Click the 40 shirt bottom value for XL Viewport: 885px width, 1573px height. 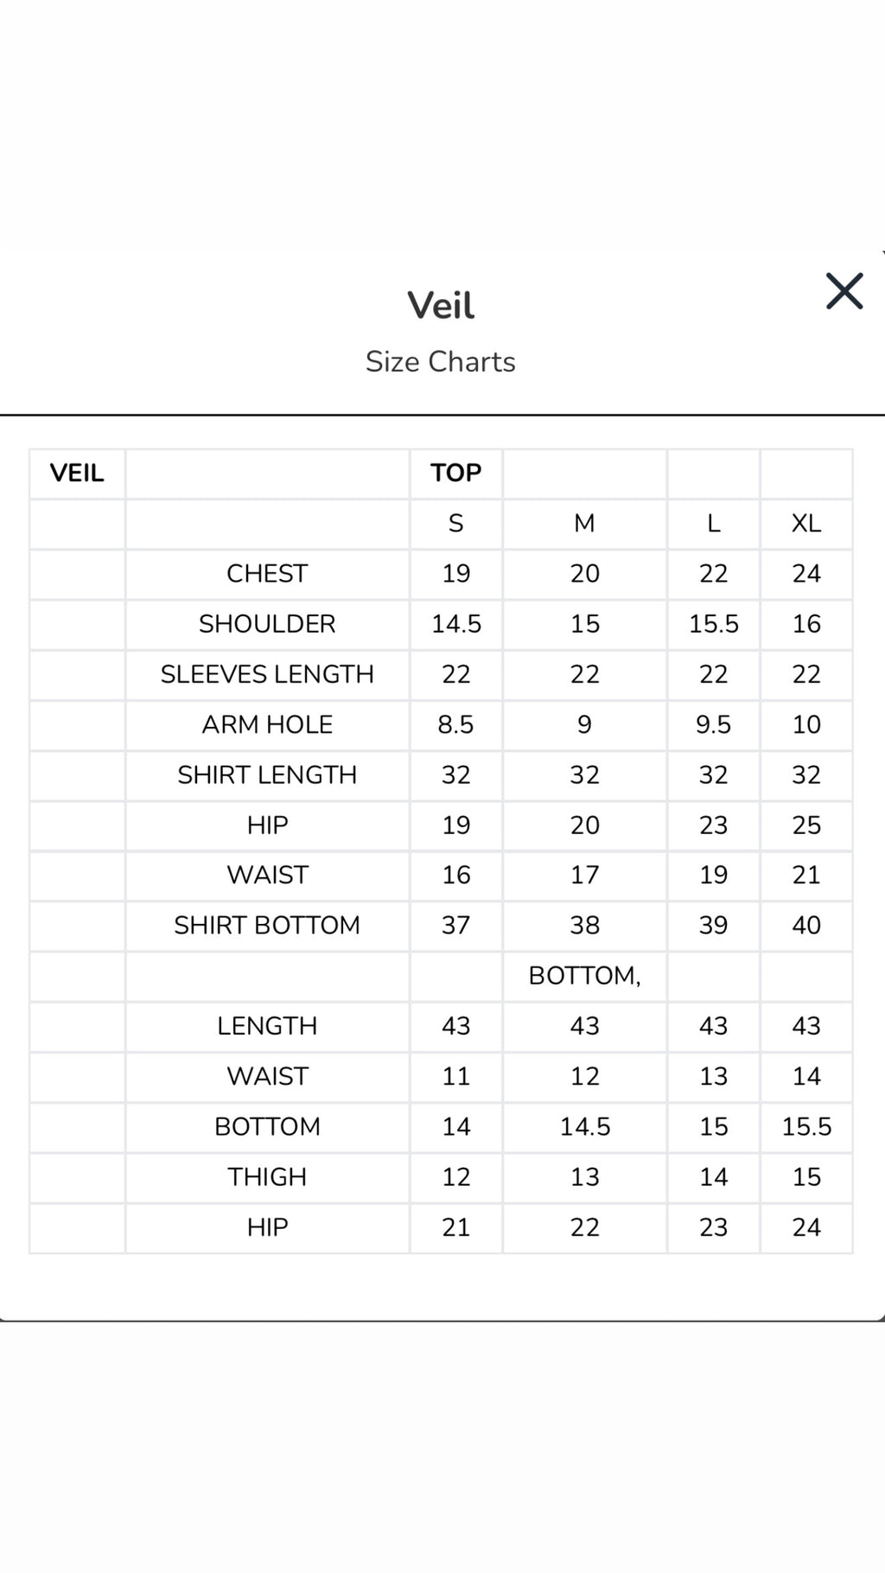[806, 925]
